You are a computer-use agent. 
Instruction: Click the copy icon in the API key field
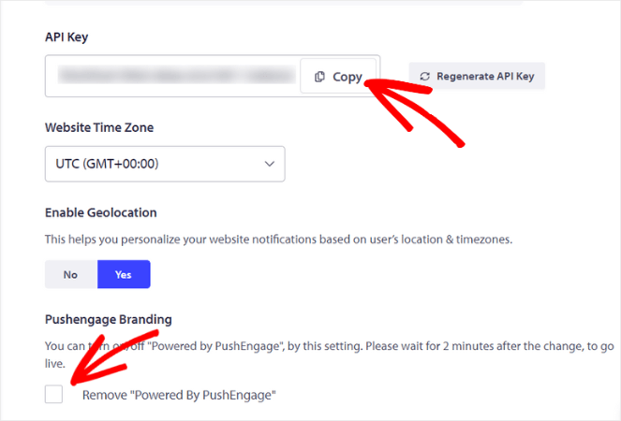[x=320, y=77]
